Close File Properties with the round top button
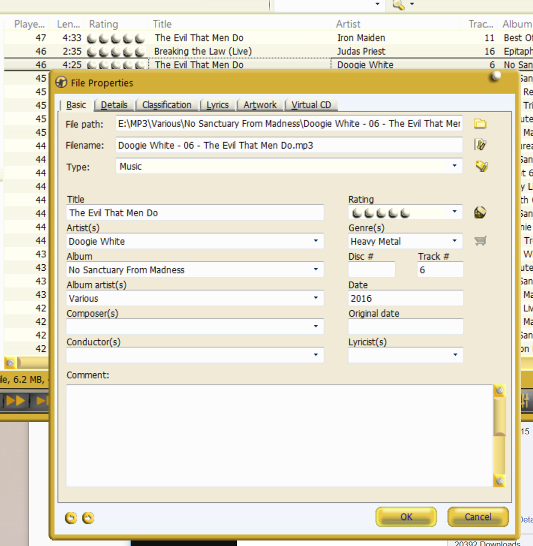The image size is (533, 546). click(x=495, y=76)
